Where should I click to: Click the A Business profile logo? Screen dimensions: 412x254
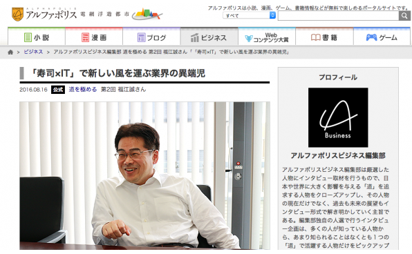(x=338, y=117)
